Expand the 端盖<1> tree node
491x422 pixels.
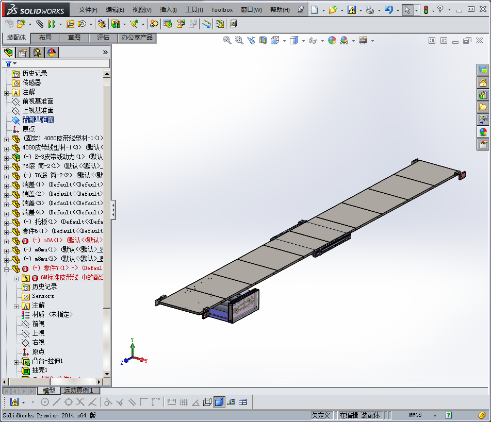click(x=6, y=186)
